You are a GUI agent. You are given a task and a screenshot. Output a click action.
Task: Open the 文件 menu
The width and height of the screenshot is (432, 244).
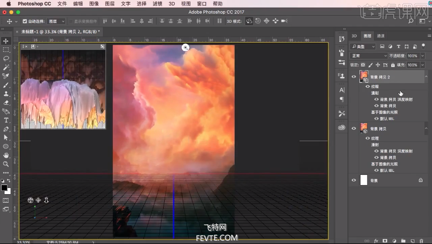62,4
